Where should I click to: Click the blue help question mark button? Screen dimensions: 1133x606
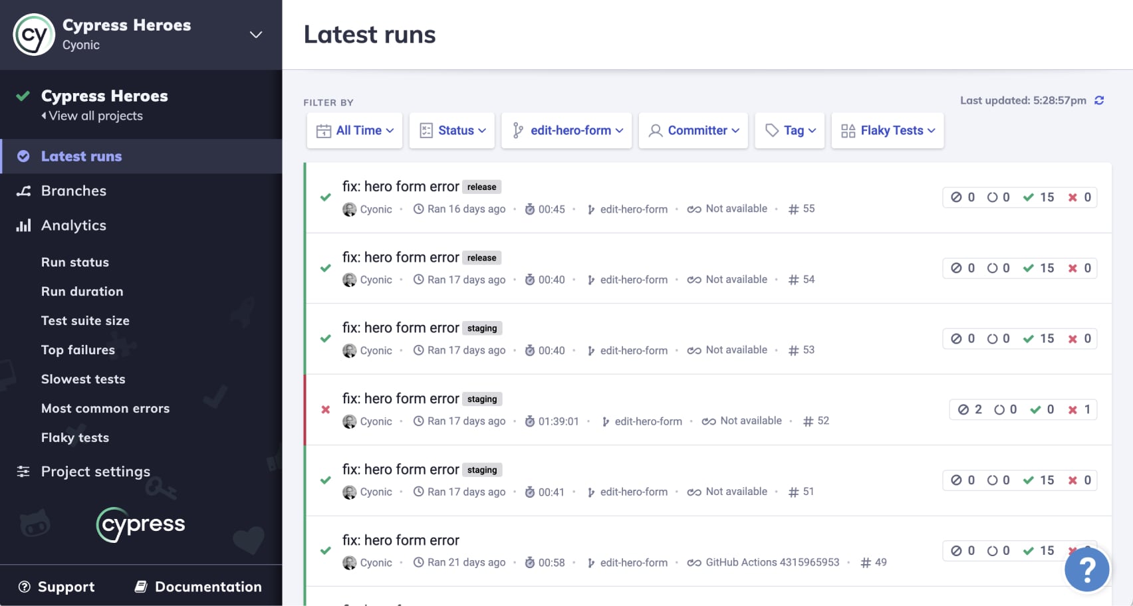(1086, 569)
